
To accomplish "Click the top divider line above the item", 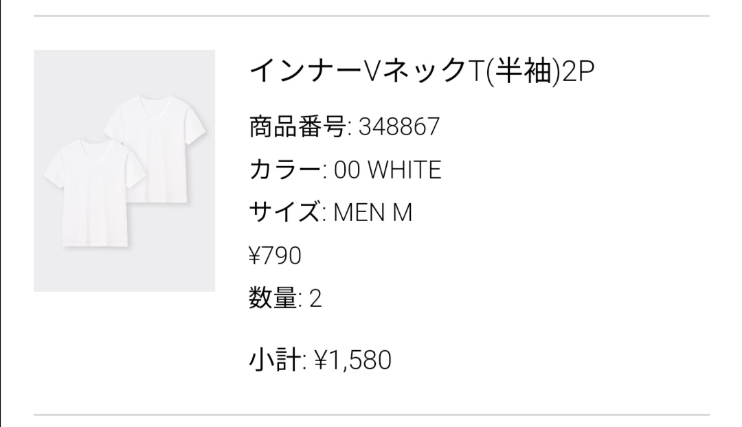I will (x=371, y=16).
